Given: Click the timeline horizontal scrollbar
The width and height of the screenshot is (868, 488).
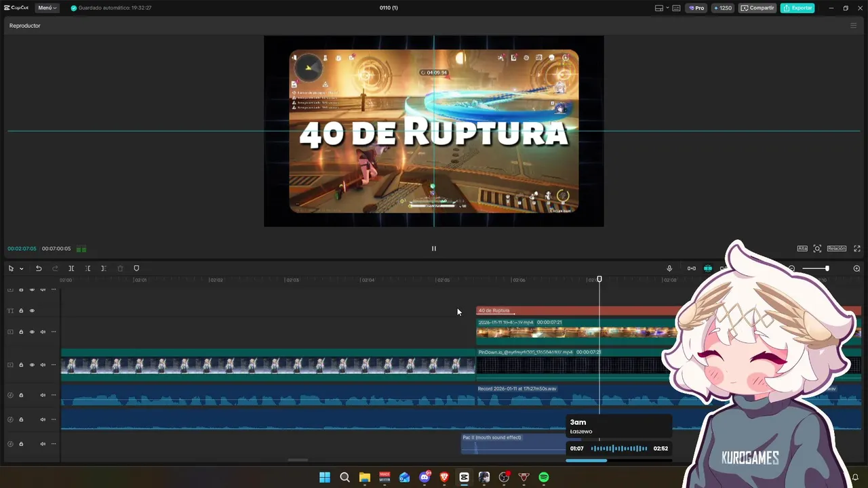Looking at the screenshot, I should point(298,460).
